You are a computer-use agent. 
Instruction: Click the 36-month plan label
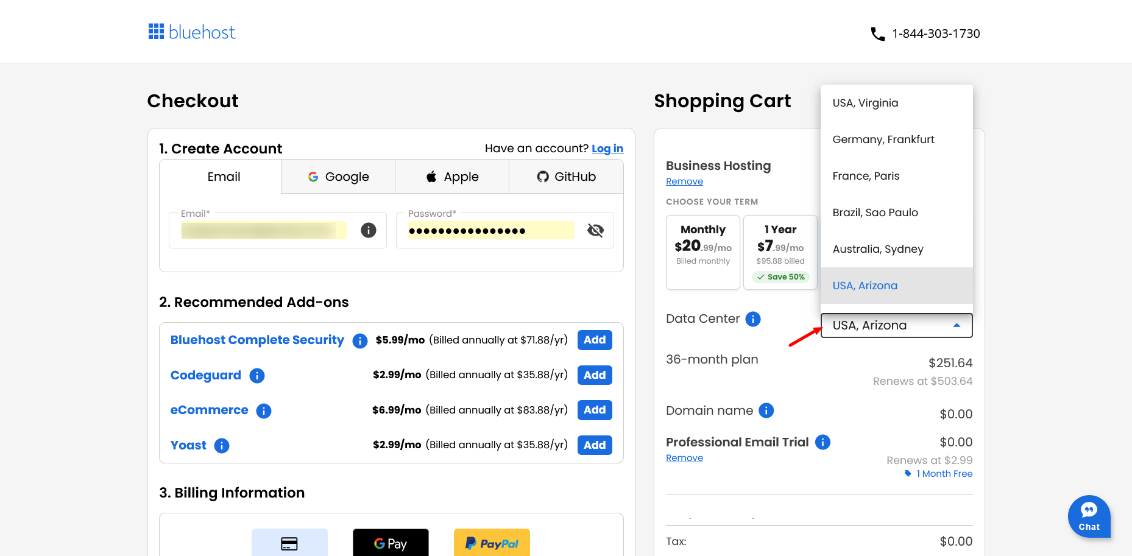click(712, 359)
